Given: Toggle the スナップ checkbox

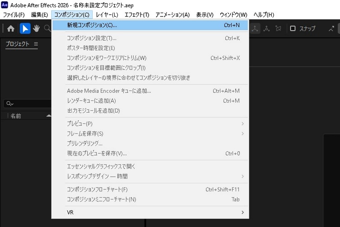Looking at the screenshot, I should pos(293,29).
